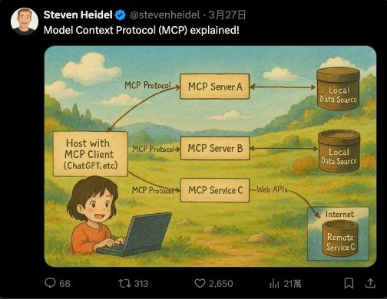Click the MCP Server B box in image
This screenshot has width=387, height=299.
(215, 148)
